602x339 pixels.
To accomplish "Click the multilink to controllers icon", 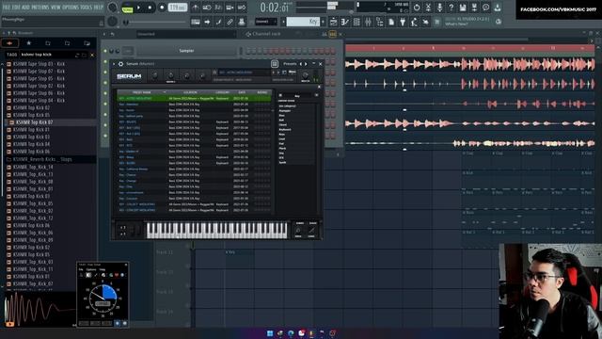I will 230,22.
